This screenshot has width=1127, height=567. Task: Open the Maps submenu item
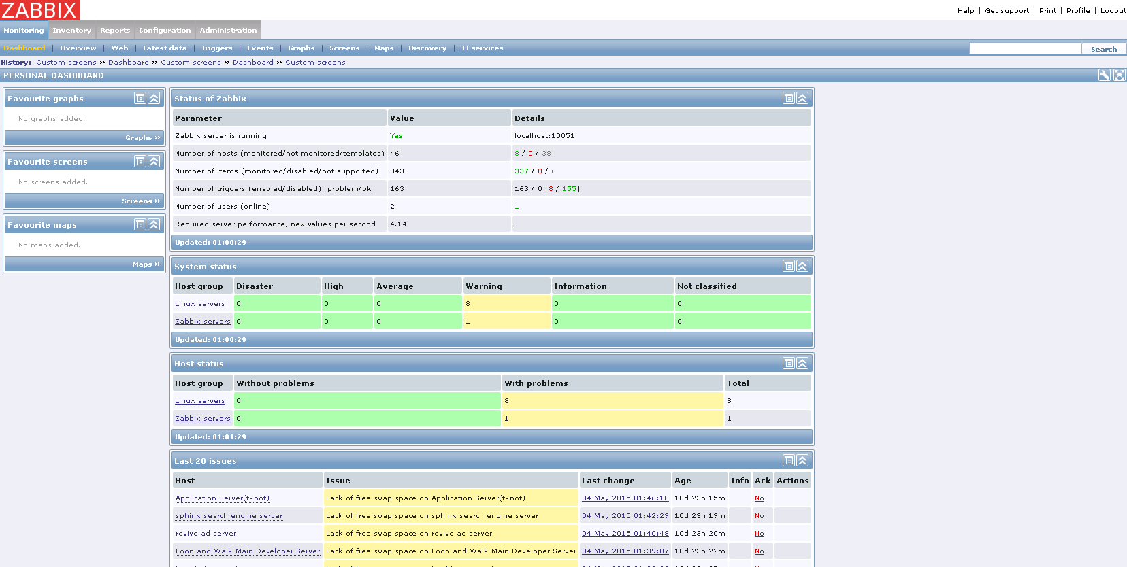coord(384,48)
